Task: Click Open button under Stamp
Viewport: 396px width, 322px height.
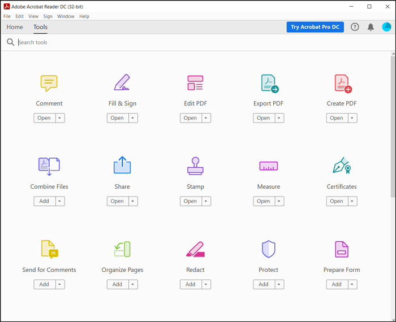Action: pos(191,201)
